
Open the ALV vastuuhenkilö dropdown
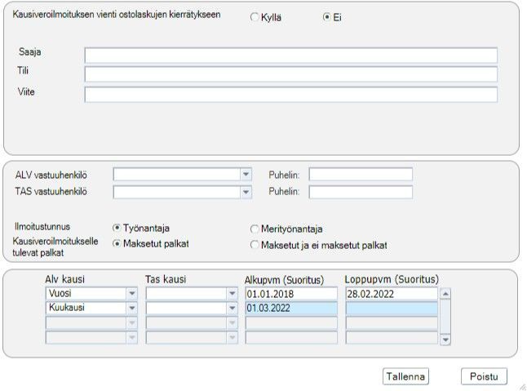point(246,174)
